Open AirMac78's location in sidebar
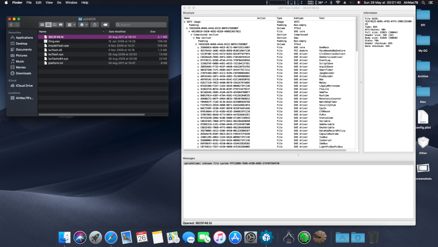438x247 pixels. (x=22, y=98)
